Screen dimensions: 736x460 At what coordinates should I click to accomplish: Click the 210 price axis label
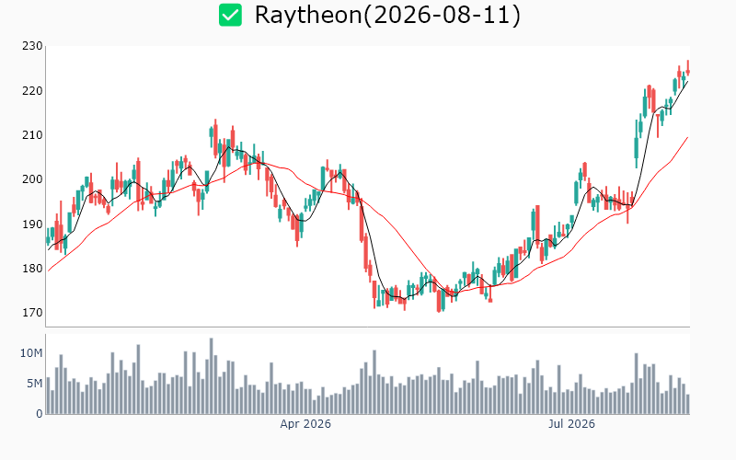point(32,135)
